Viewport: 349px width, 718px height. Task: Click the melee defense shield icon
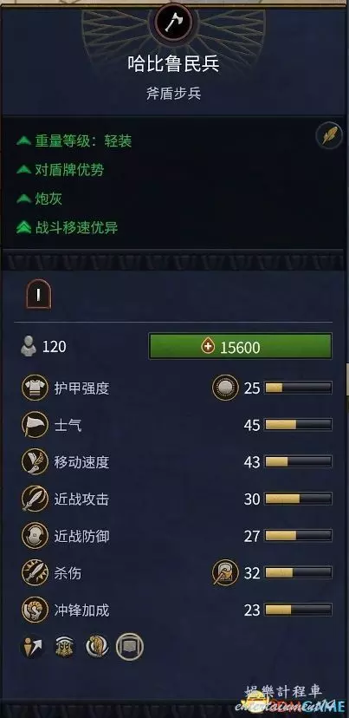click(35, 536)
